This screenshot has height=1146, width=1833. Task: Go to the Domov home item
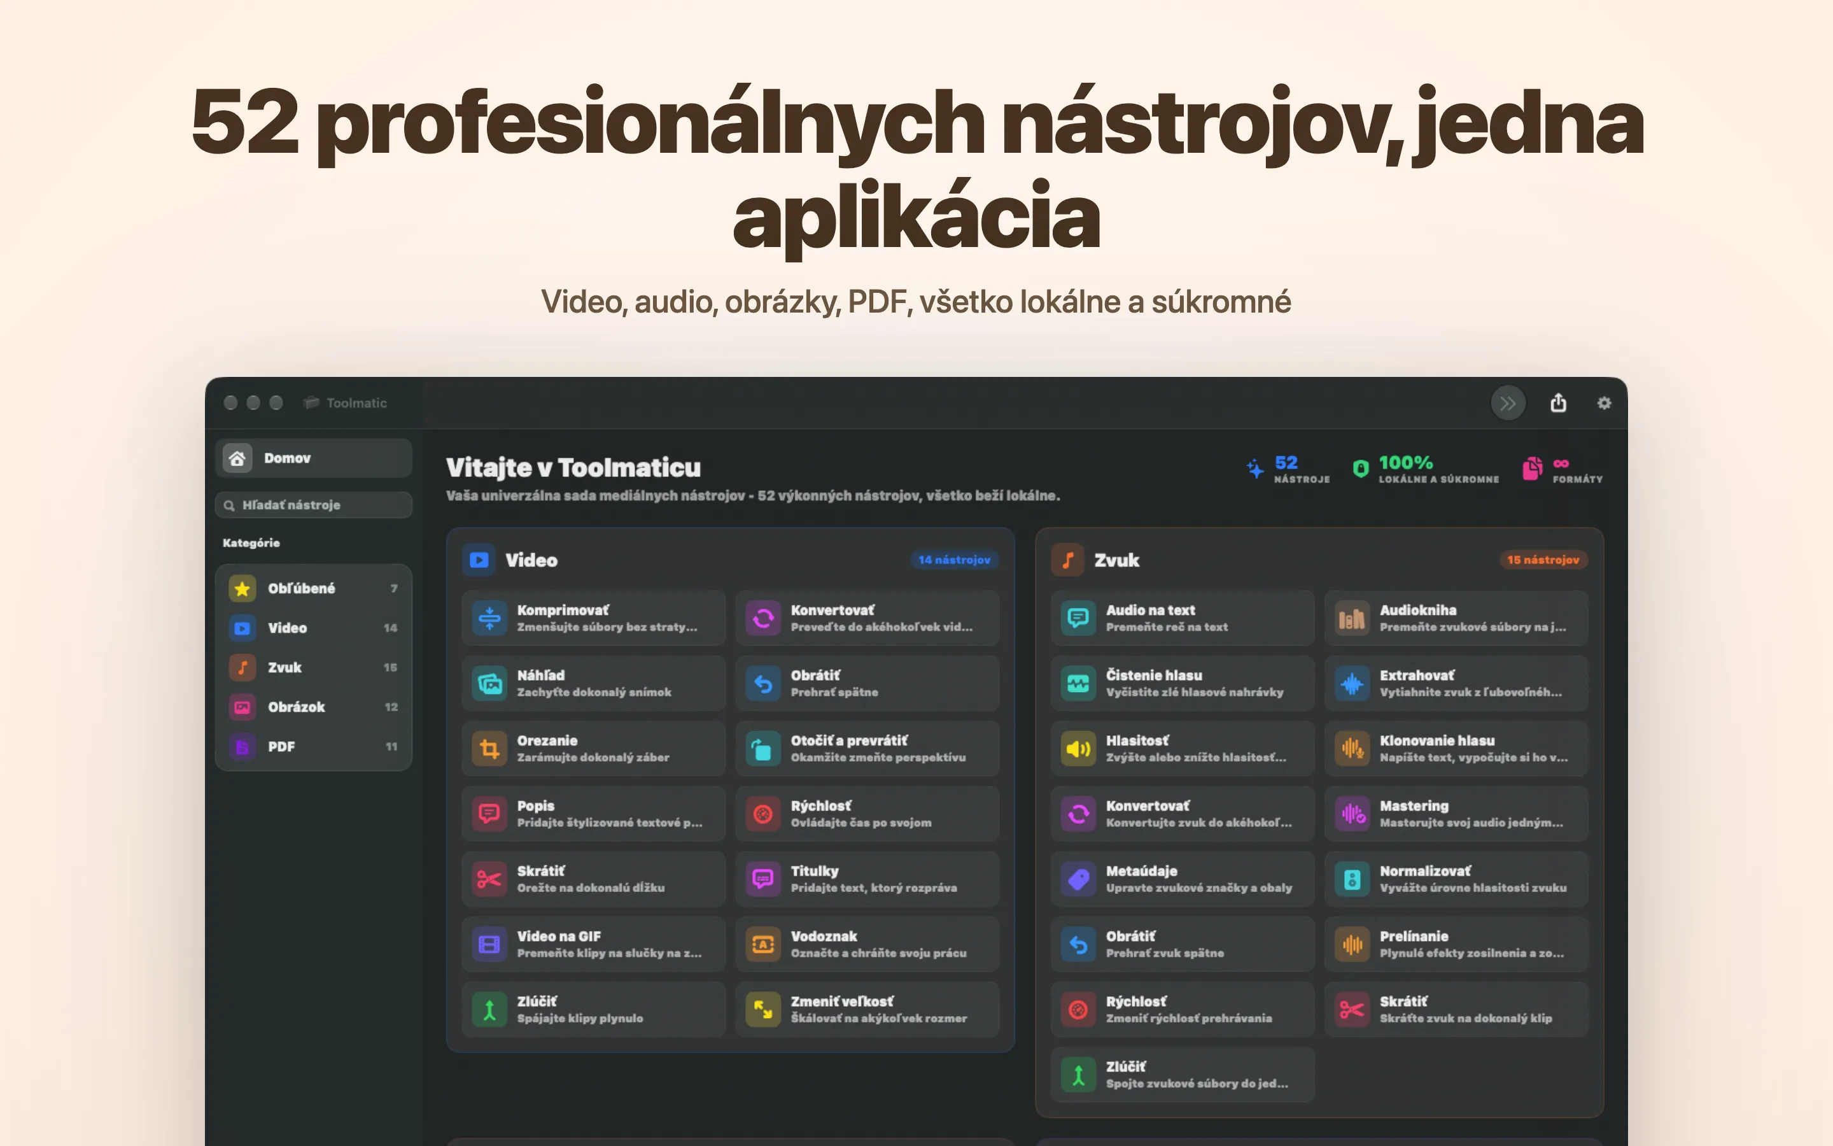314,458
